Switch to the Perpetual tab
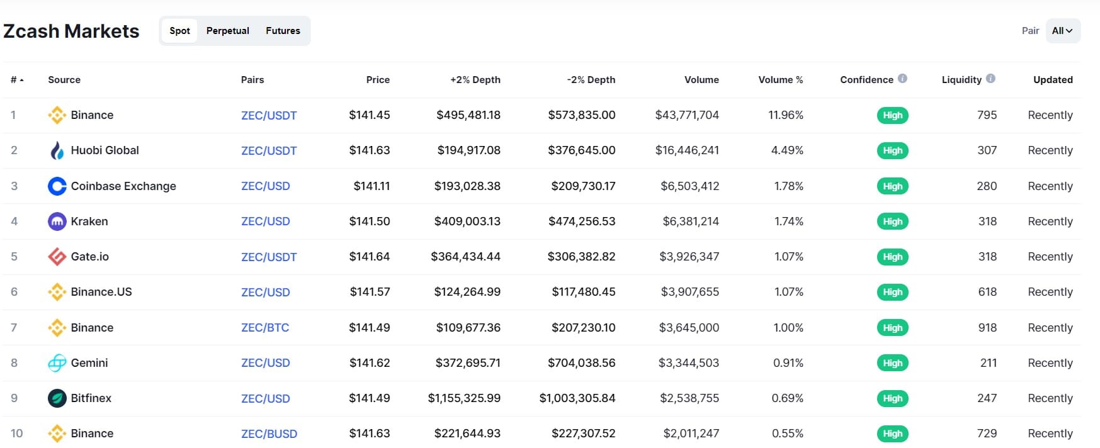The height and width of the screenshot is (448, 1100). click(228, 31)
